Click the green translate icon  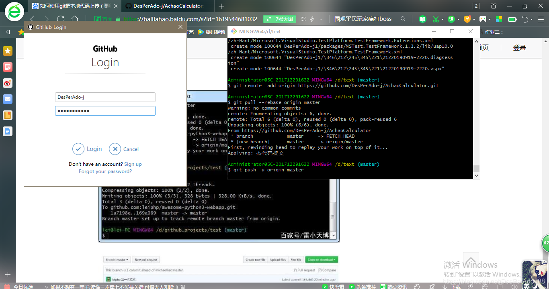(x=451, y=19)
